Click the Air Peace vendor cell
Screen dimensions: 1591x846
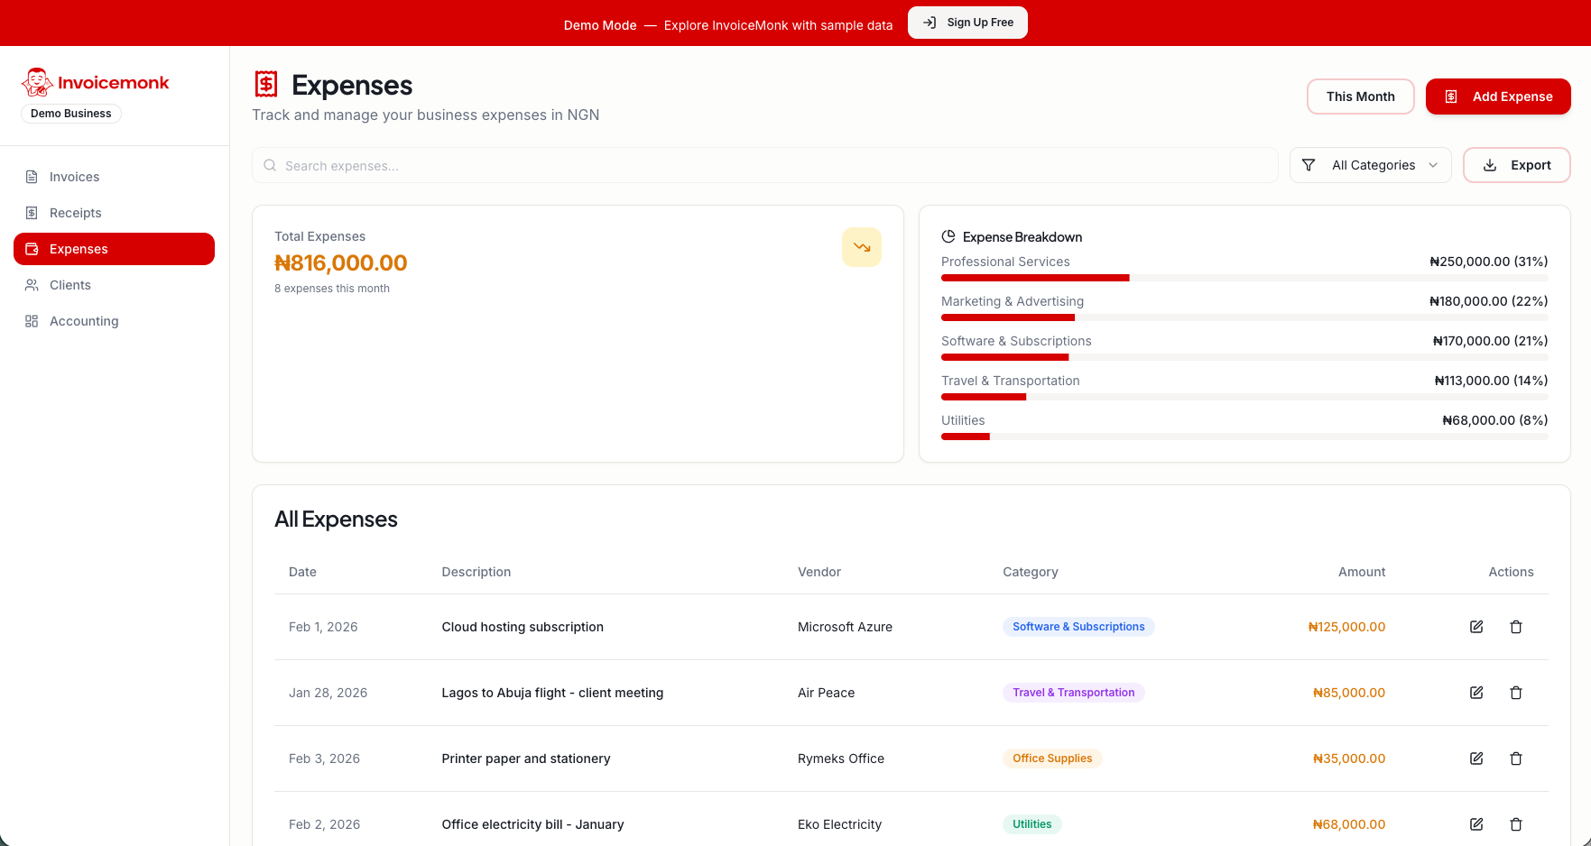pyautogui.click(x=826, y=693)
